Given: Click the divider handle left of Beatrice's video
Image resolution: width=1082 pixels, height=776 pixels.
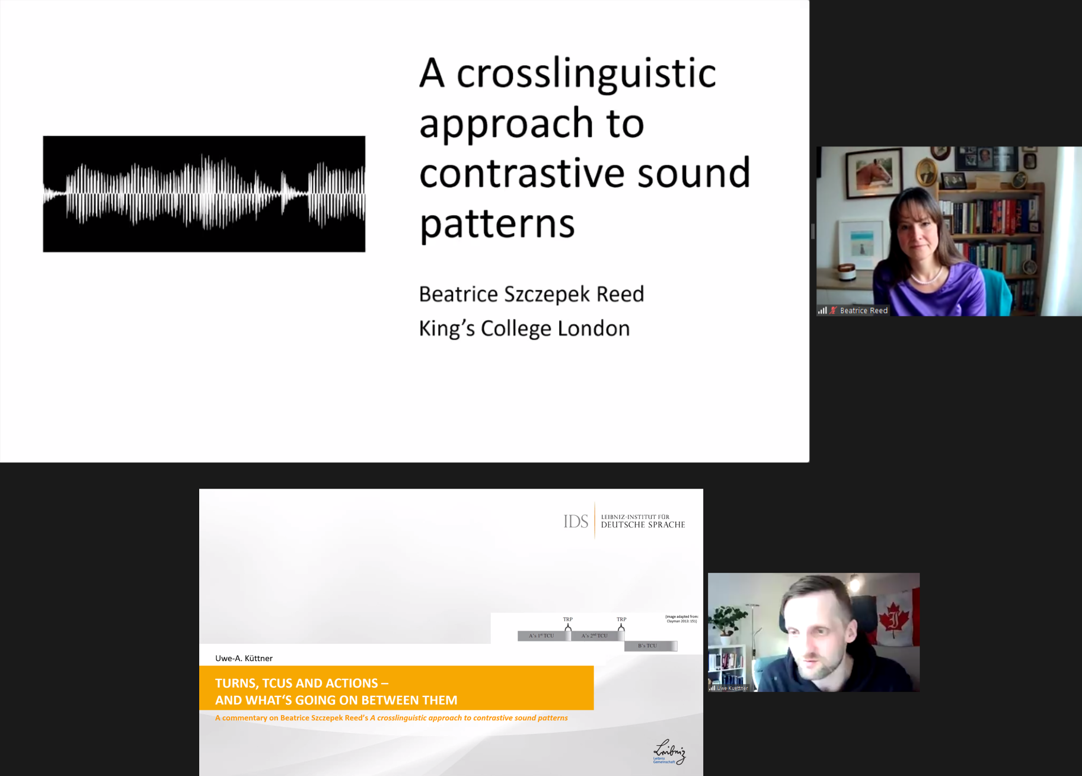Looking at the screenshot, I should tap(813, 231).
